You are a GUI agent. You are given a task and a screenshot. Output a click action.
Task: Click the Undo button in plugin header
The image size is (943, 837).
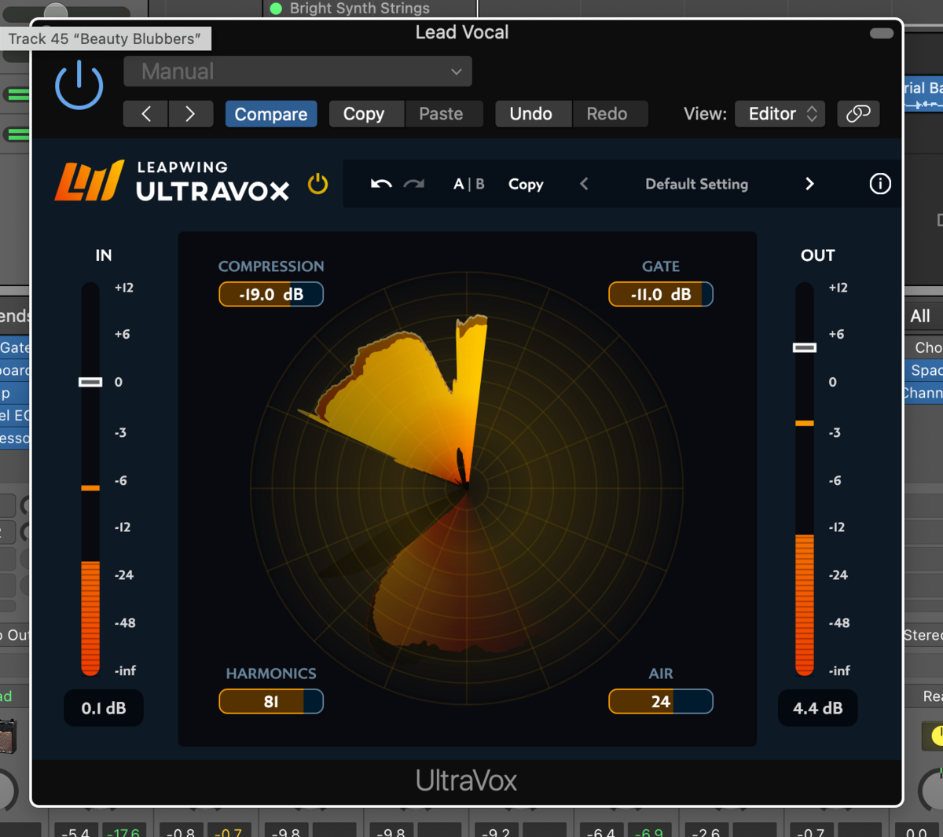click(530, 114)
